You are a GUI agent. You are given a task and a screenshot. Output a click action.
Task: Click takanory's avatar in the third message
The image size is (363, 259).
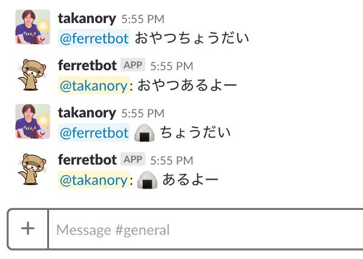(33, 121)
